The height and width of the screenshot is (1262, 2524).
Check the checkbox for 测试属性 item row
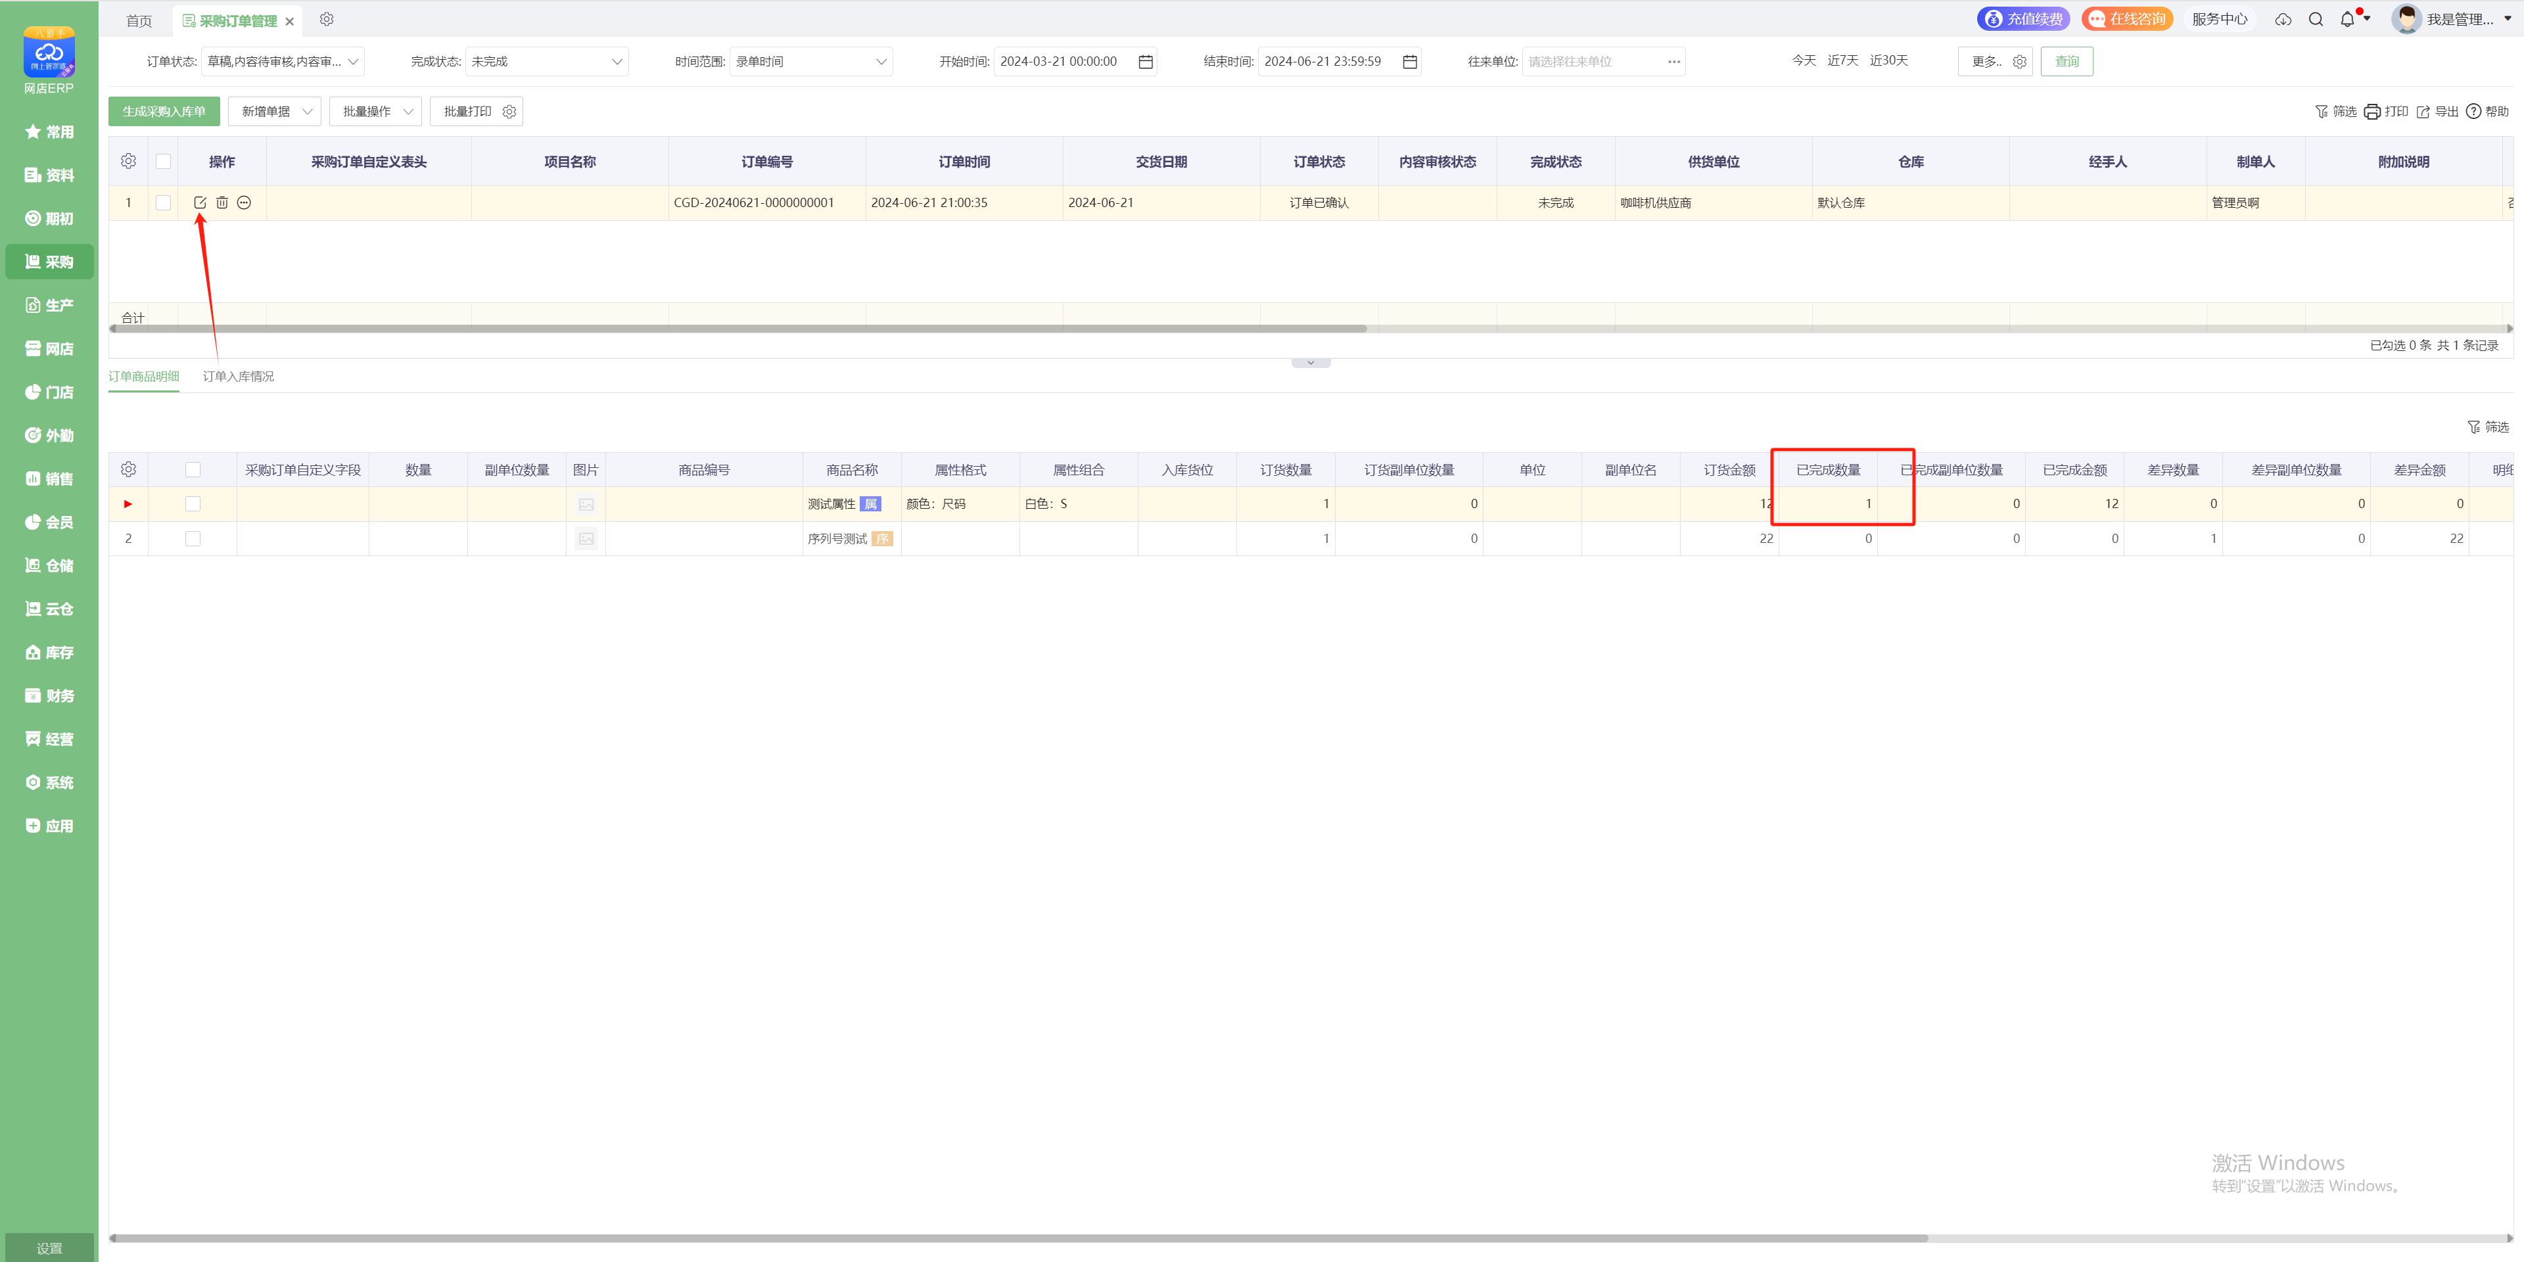193,505
